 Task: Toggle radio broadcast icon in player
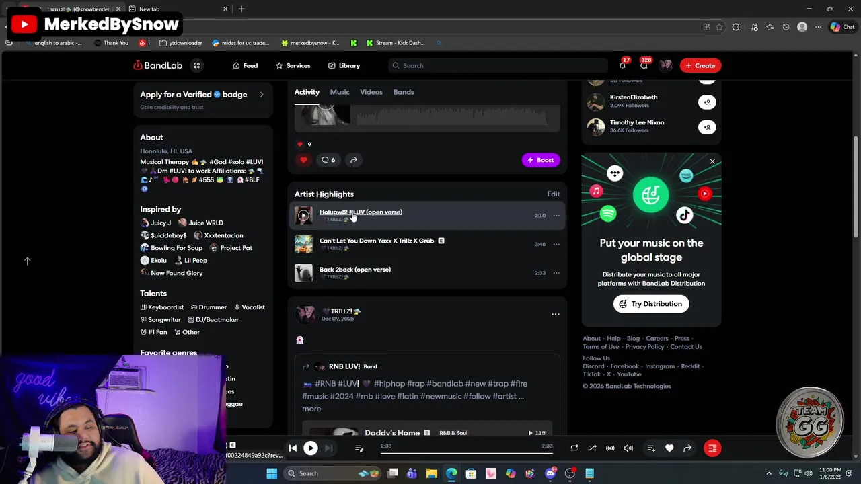click(610, 448)
